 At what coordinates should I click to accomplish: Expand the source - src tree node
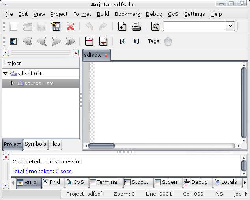pyautogui.click(x=13, y=83)
